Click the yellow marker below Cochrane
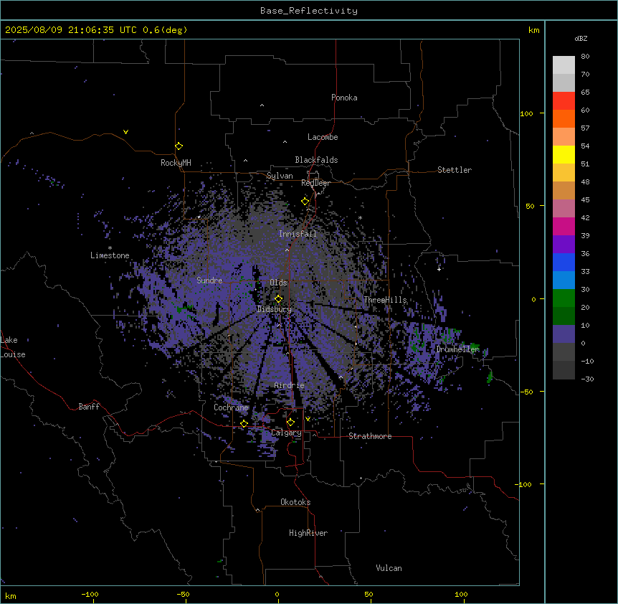Screen dimensions: 618x604 (x=244, y=423)
